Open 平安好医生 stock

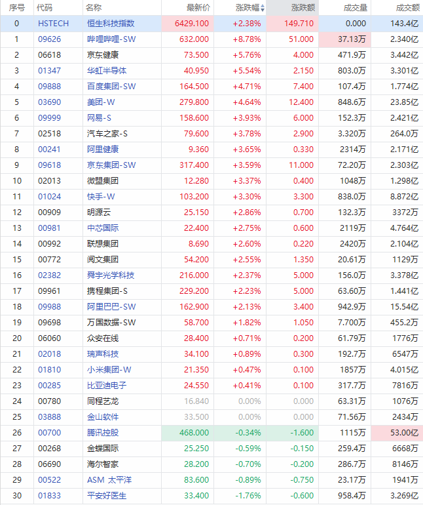107,496
